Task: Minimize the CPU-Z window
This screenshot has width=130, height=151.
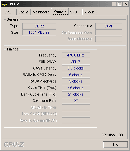Action: (114, 4)
